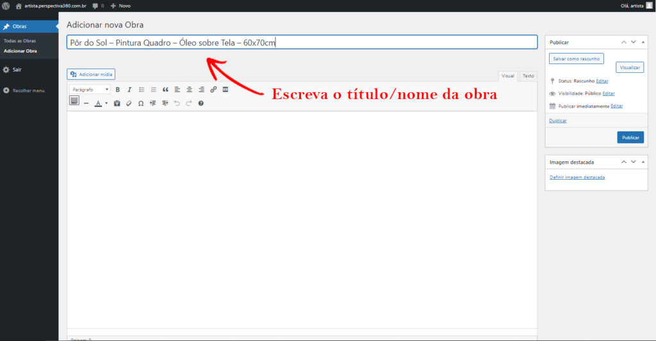Click the blue Publicar button

[630, 138]
